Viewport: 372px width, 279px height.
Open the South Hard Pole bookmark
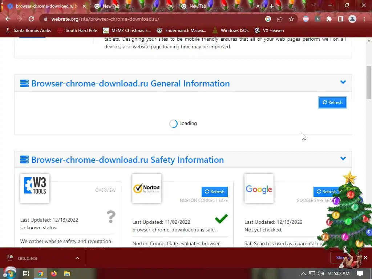[78, 31]
